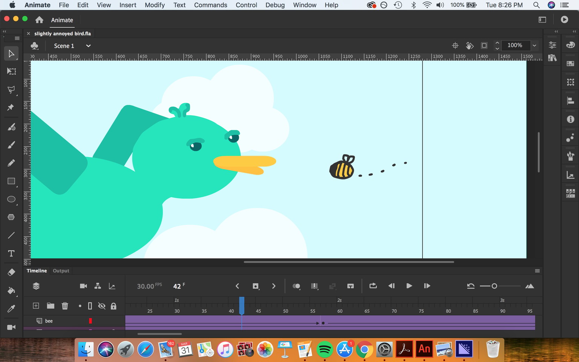Screen dimensions: 579x362
Task: Select the Rectangle tool
Action: 11,181
